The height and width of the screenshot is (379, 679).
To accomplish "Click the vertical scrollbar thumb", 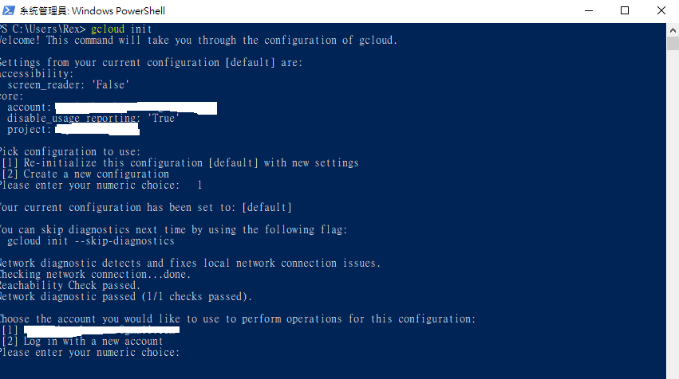I will (x=673, y=44).
